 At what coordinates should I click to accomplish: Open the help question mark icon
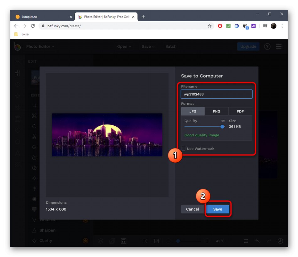coord(267,46)
